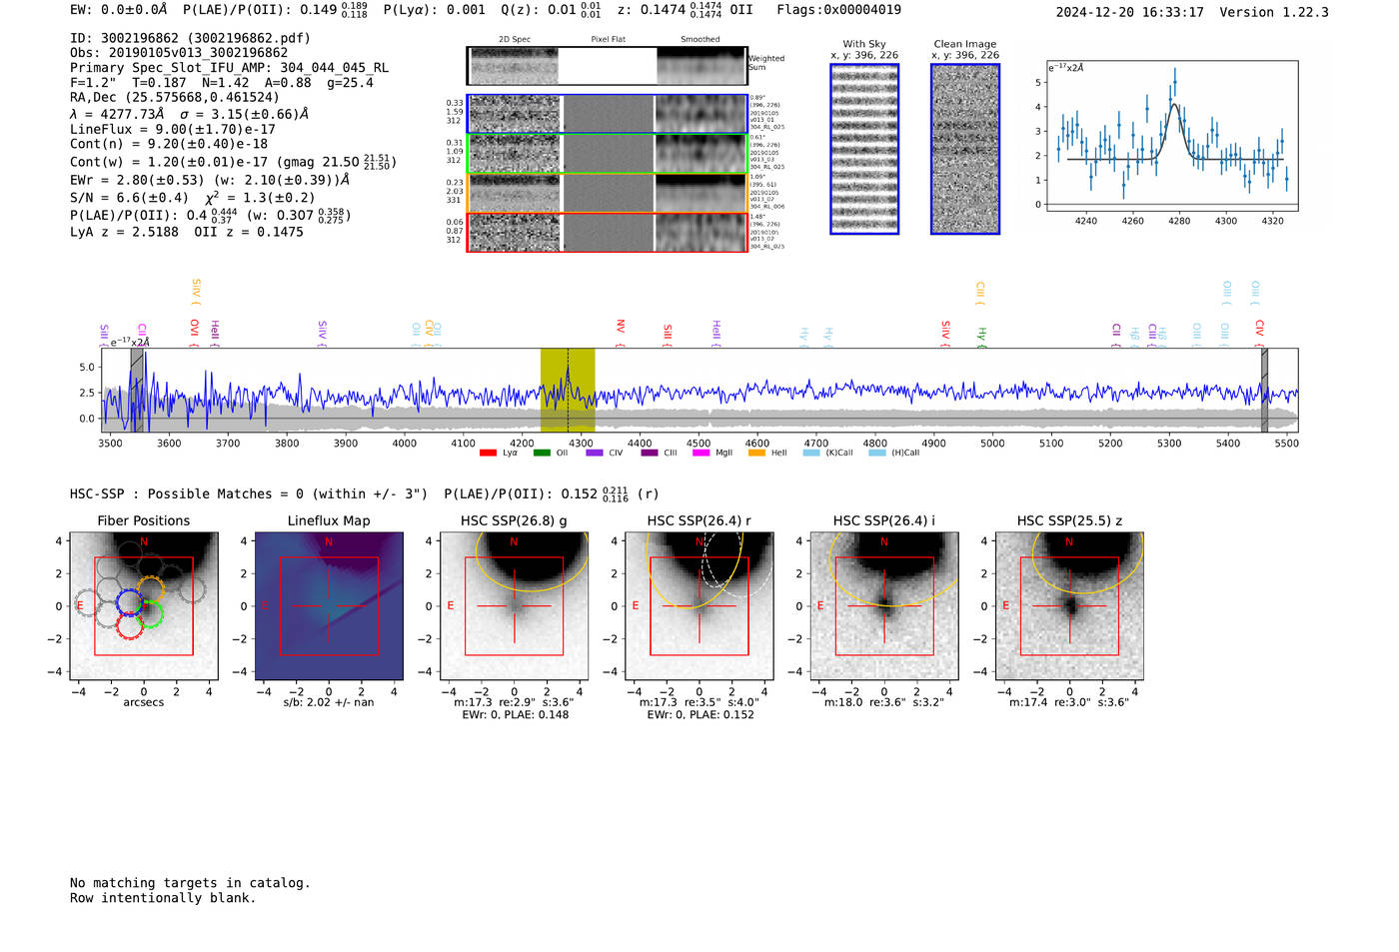The height and width of the screenshot is (952, 1399).
Task: View the HSC SSP(26.8) g image
Action: (x=514, y=606)
